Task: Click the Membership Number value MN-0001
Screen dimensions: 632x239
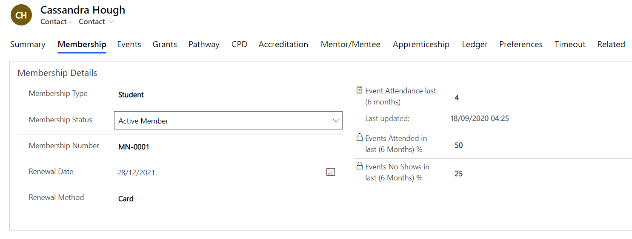Action: click(134, 147)
